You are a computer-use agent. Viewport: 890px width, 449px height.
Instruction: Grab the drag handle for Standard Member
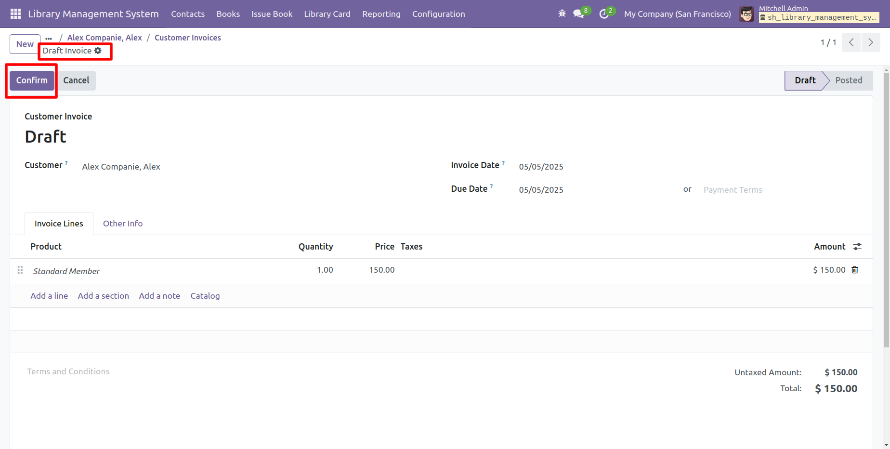[20, 270]
